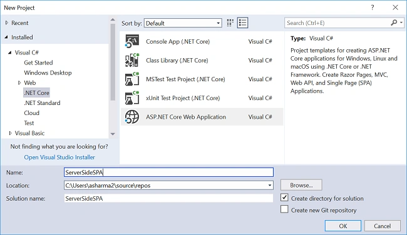Enable Create new Git repository checkbox

(x=284, y=209)
